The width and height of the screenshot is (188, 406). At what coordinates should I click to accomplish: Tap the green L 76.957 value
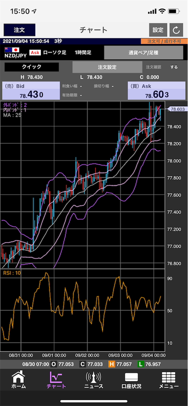pos(149,364)
